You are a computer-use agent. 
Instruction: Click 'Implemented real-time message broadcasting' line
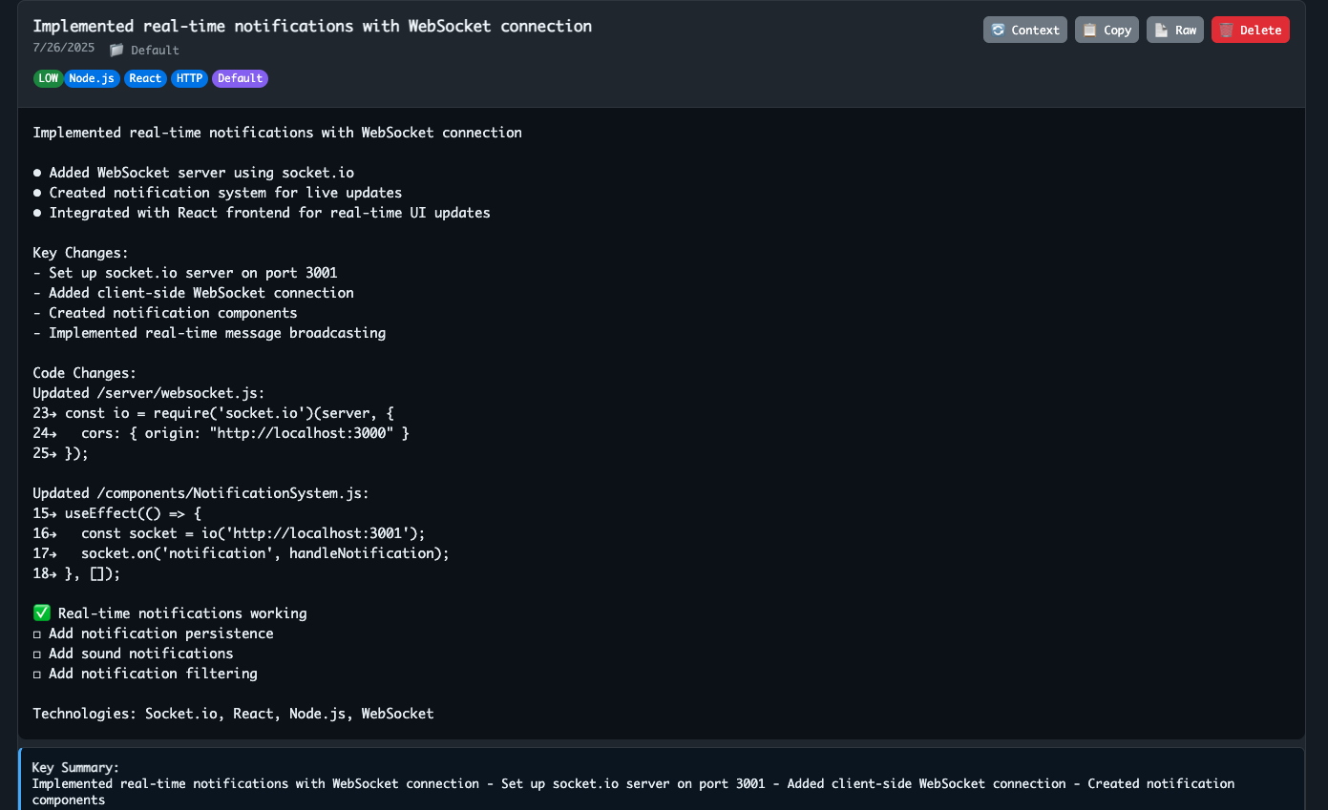(x=209, y=333)
